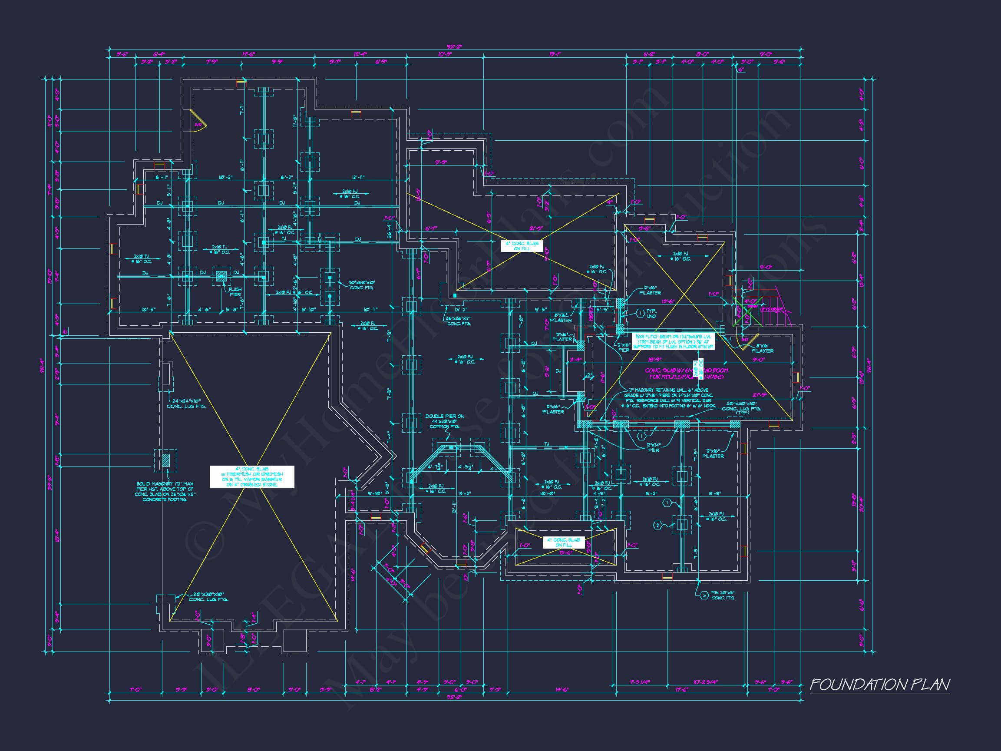Click the 19'-1" top dimension

(x=555, y=54)
